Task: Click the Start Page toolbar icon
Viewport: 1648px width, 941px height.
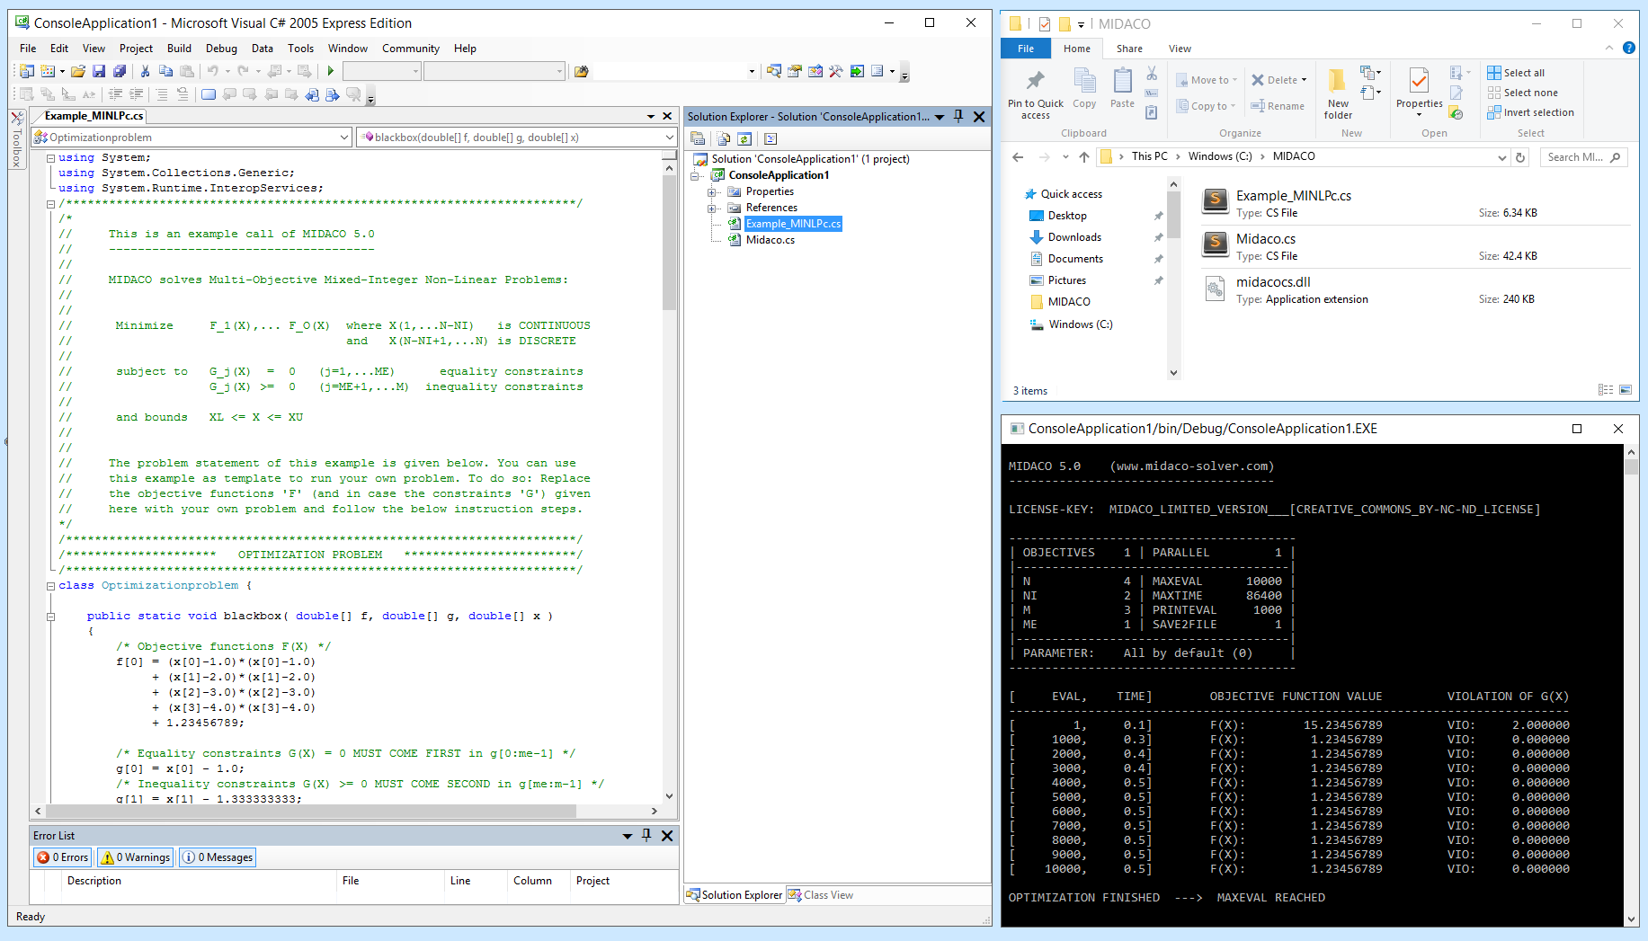Action: click(x=857, y=71)
